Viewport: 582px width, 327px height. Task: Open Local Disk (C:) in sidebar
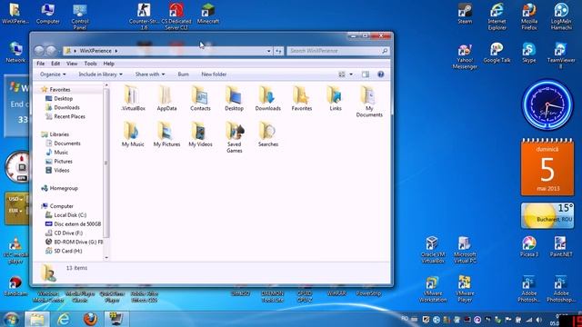click(70, 214)
